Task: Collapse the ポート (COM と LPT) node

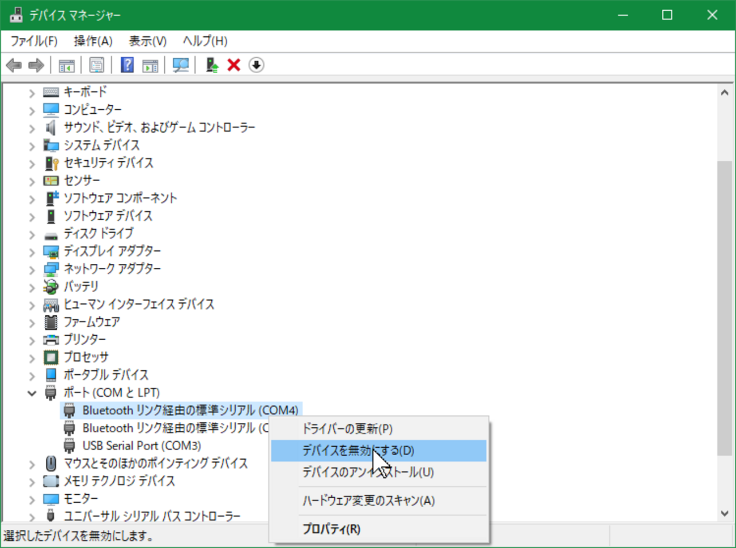Action: [32, 393]
